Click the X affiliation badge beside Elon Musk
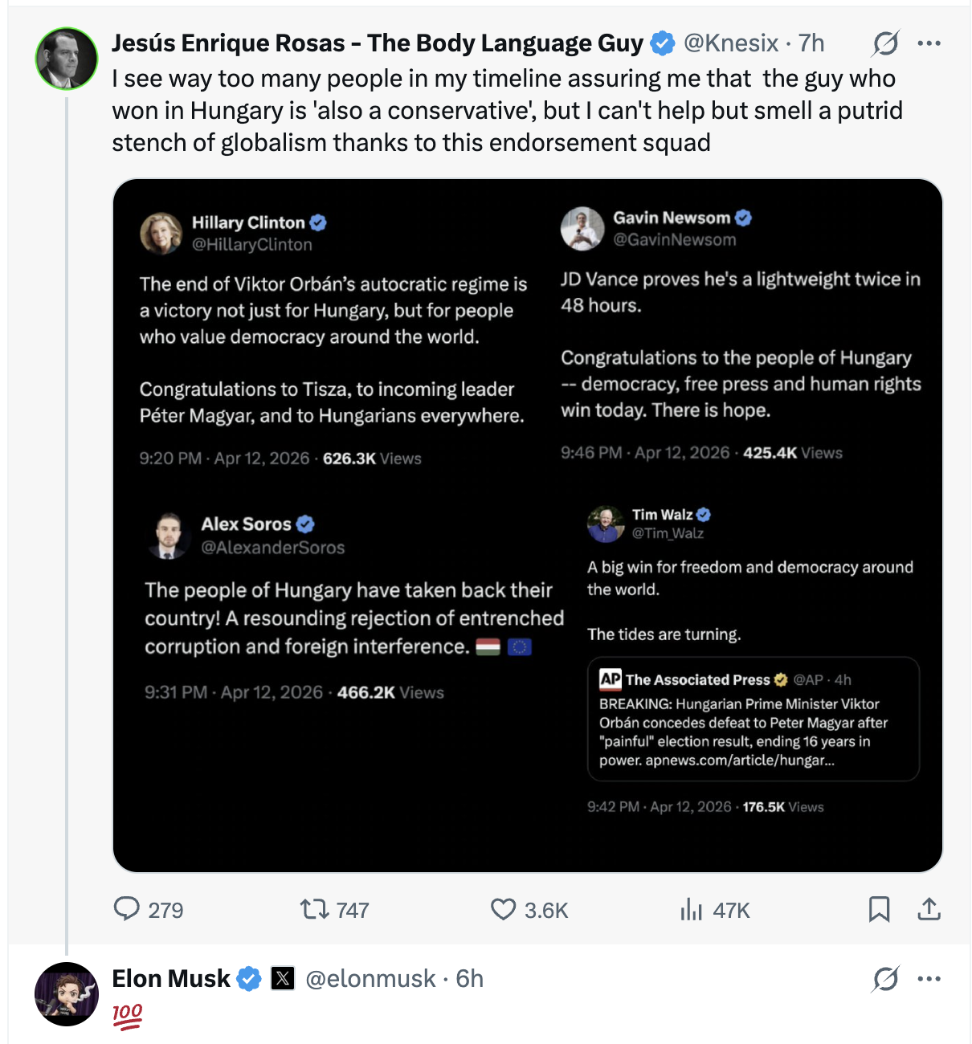This screenshot has height=1044, width=972. coord(283,979)
